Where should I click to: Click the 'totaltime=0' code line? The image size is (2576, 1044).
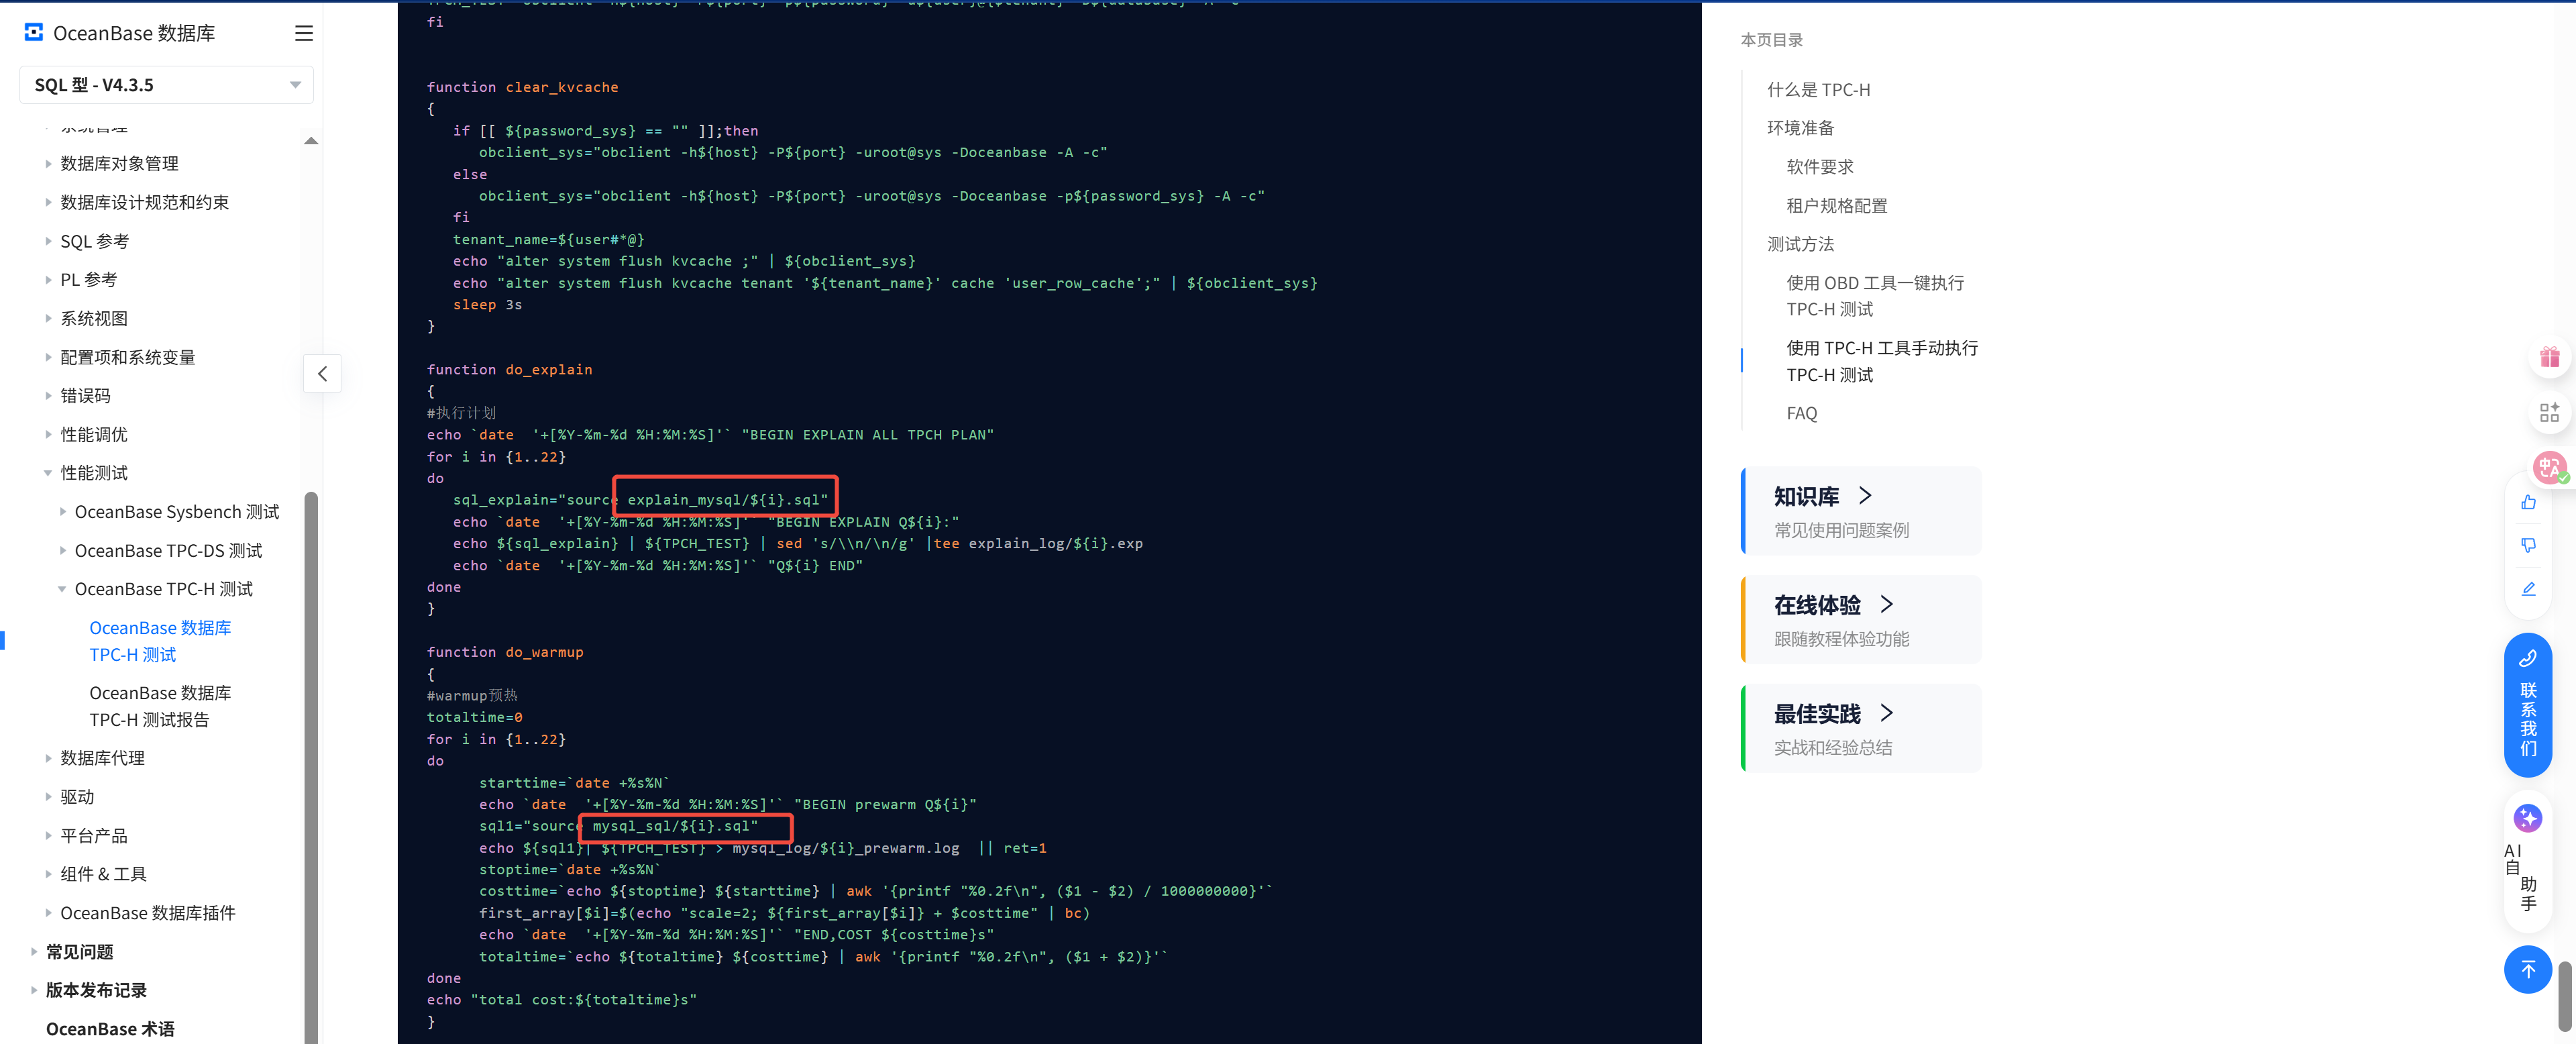pyautogui.click(x=474, y=717)
